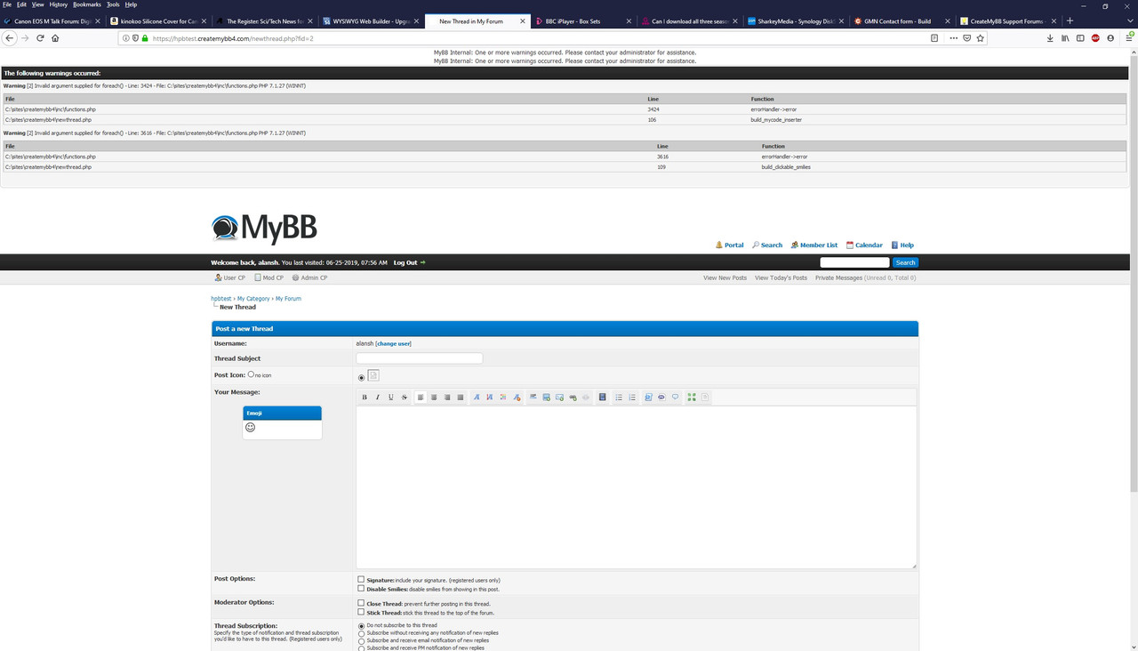Check the Stick Thread moderator option
Screen dimensions: 1138x651
tap(361, 612)
